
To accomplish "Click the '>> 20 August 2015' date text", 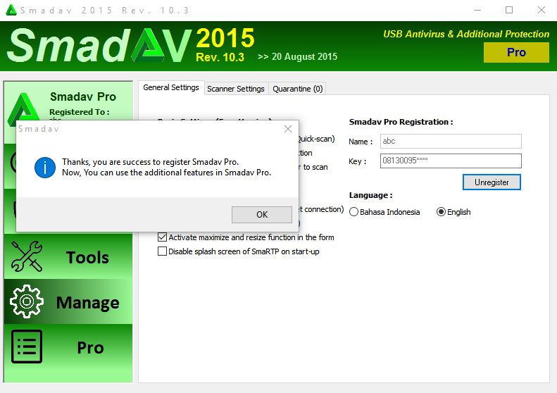I will [298, 56].
